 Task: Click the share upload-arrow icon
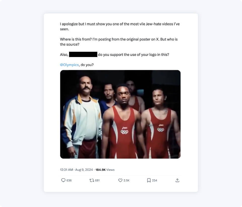coord(177,180)
